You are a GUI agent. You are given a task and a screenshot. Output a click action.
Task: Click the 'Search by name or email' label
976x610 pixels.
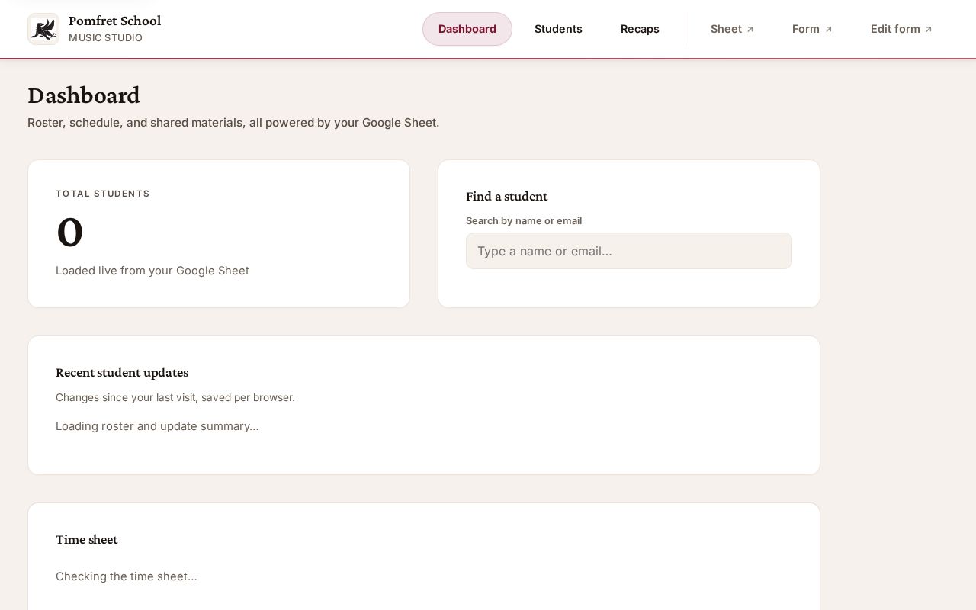coord(524,221)
